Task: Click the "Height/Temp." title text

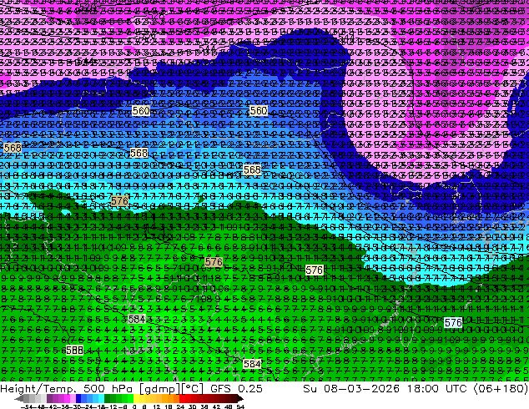Action: 38,389
